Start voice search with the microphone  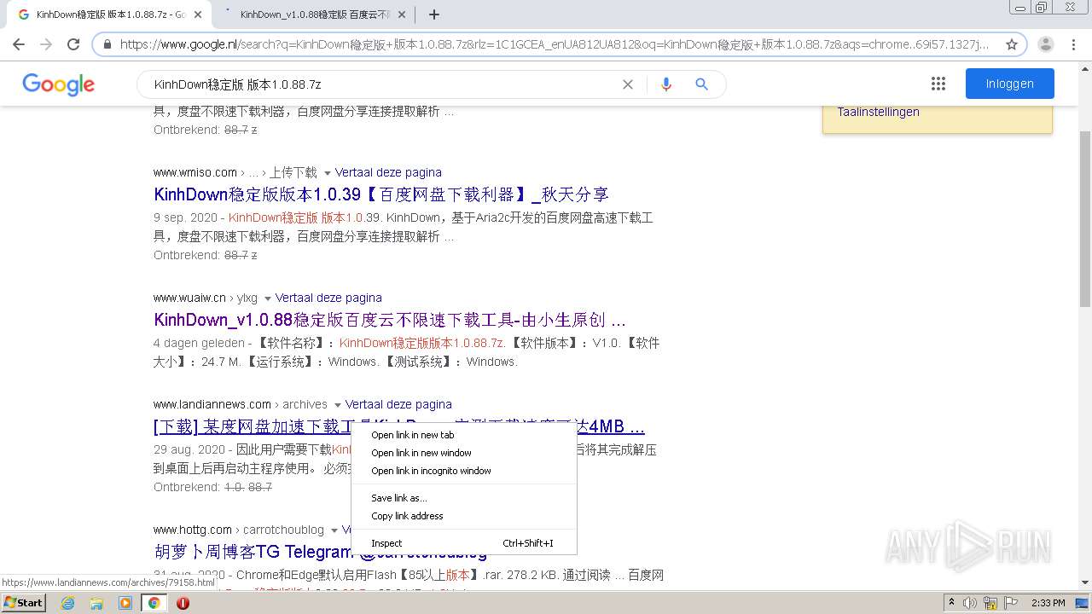(x=666, y=84)
